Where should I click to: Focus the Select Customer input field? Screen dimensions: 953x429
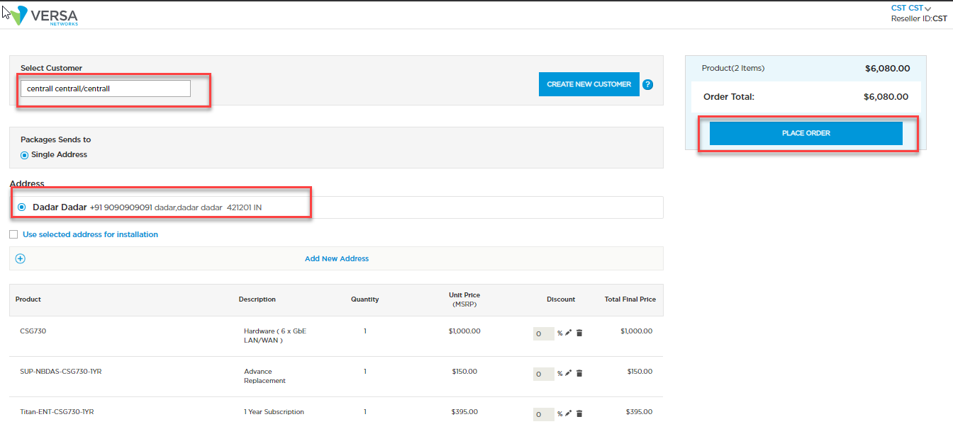[106, 88]
